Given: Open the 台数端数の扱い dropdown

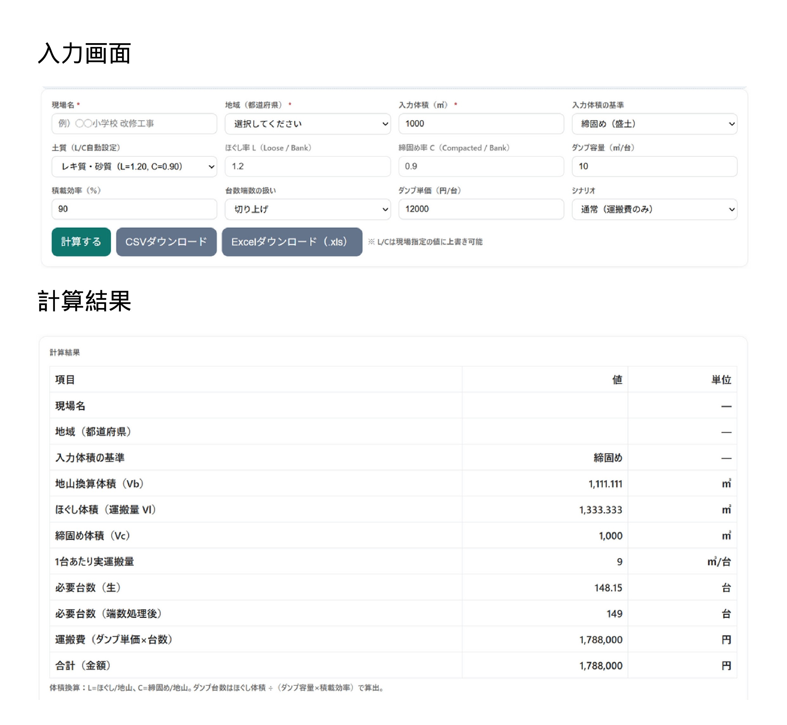Looking at the screenshot, I should (x=307, y=209).
